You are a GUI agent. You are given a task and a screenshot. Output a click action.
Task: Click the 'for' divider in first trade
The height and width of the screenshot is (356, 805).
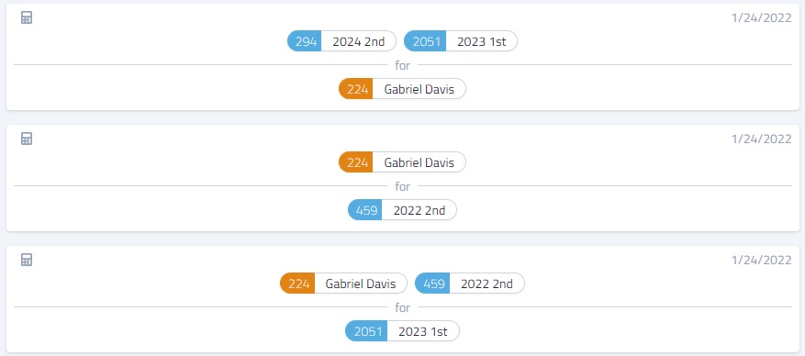[402, 65]
